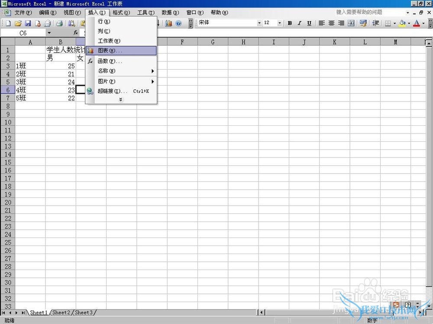Click the Print icon in the toolbar
The image size is (433, 324).
pos(59,23)
